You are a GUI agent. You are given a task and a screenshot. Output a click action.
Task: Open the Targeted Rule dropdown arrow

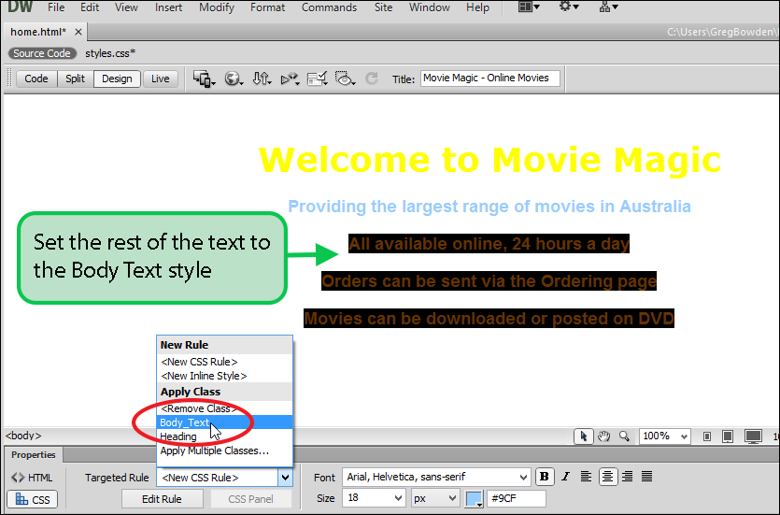[x=285, y=478]
